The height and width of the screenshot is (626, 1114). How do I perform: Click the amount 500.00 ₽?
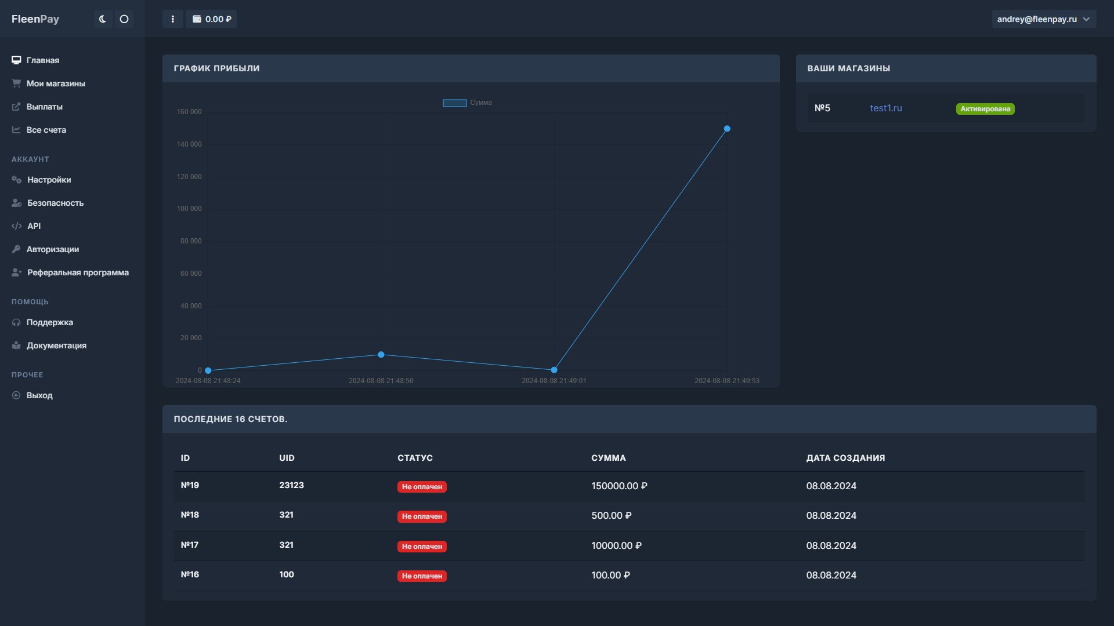click(612, 516)
